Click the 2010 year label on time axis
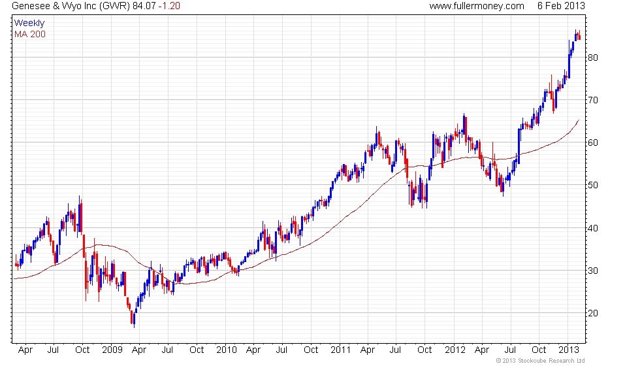Screen dimensions: 640x366 [227, 350]
